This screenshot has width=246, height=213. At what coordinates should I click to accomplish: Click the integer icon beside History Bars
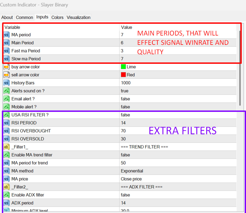[x=6, y=83]
